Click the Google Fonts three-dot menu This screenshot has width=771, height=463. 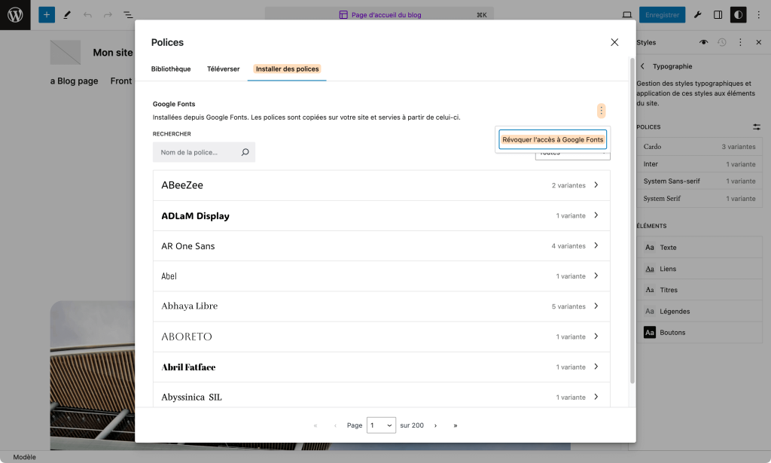pos(601,111)
